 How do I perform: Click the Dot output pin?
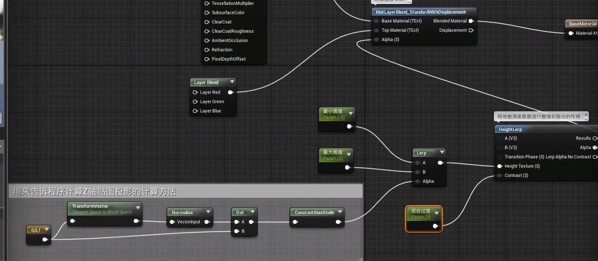pyautogui.click(x=251, y=222)
